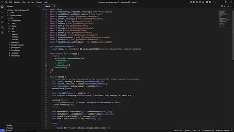Open package.json in the file tree

[x=16, y=48]
